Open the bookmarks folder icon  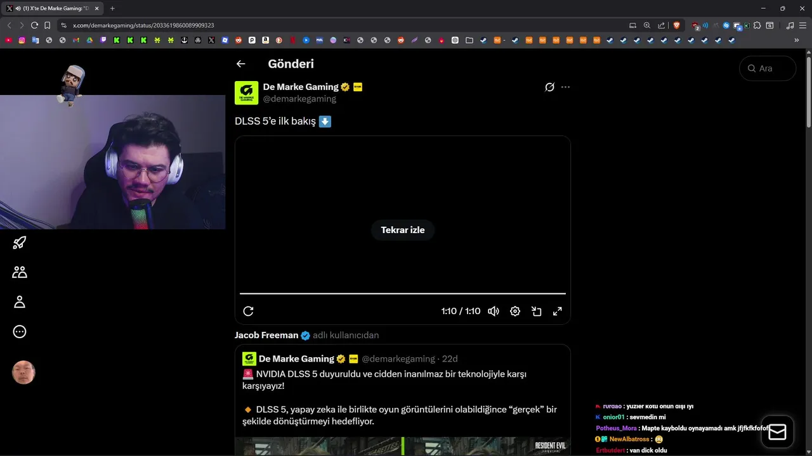[469, 40]
